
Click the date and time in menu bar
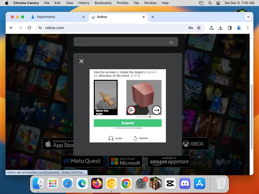239,3
